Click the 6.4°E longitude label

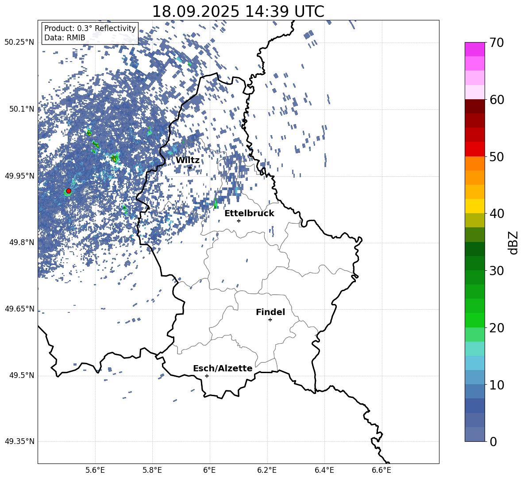click(x=324, y=470)
